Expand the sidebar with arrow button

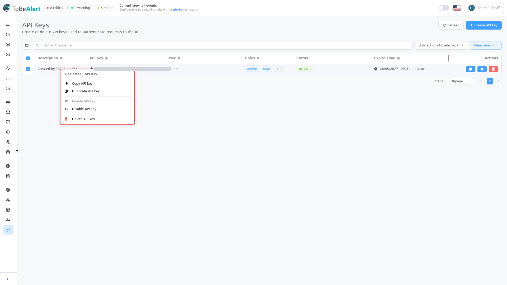(x=17, y=151)
